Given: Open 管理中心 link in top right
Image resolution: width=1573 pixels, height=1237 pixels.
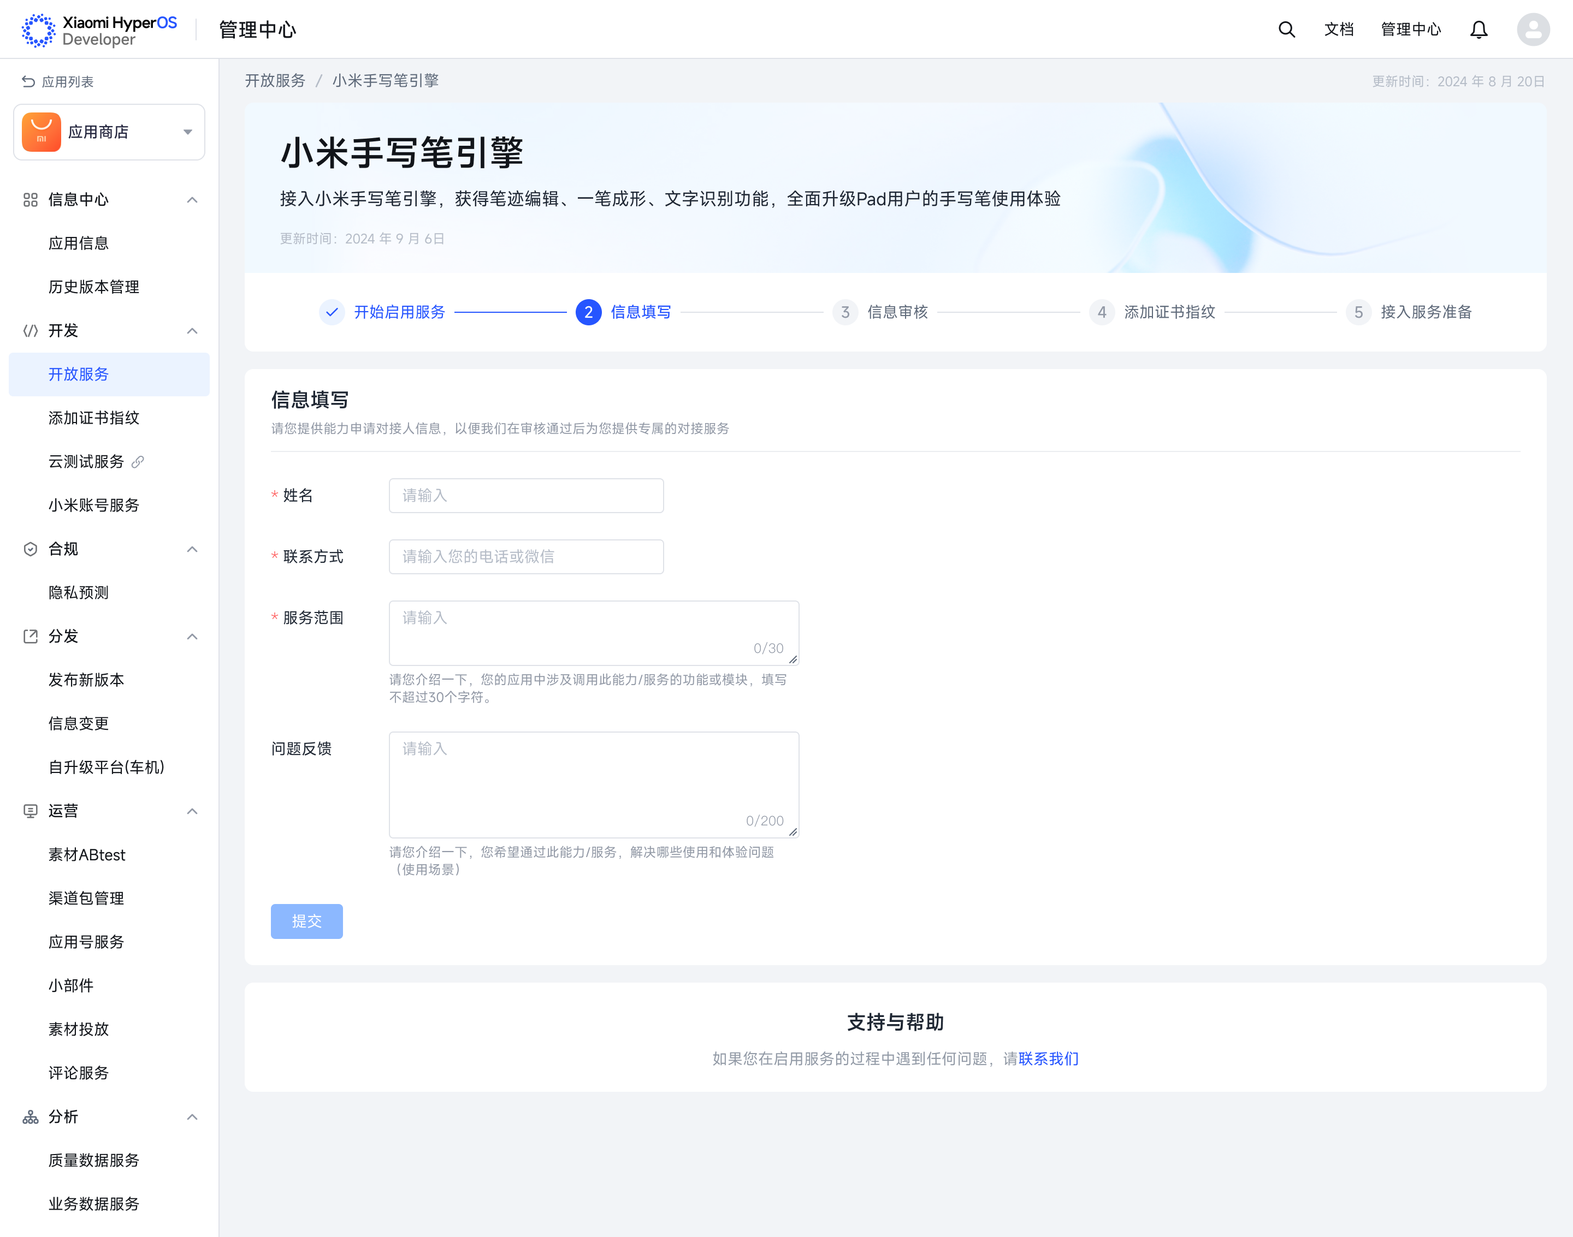Looking at the screenshot, I should (x=1411, y=29).
